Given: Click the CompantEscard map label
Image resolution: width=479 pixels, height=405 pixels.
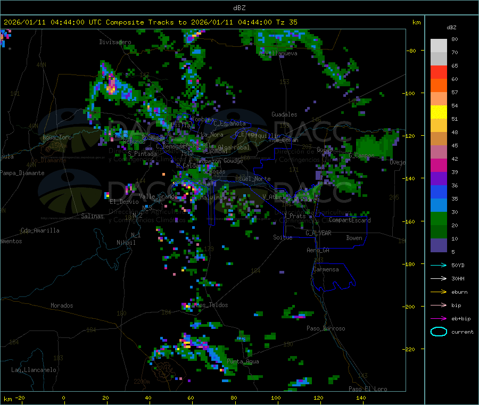Looking at the screenshot, I should [350, 220].
